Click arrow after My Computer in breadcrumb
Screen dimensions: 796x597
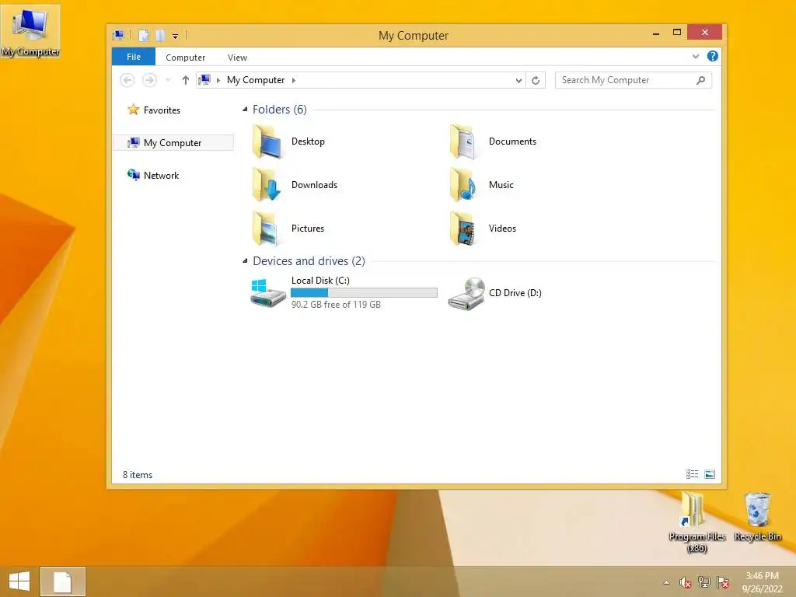(293, 80)
